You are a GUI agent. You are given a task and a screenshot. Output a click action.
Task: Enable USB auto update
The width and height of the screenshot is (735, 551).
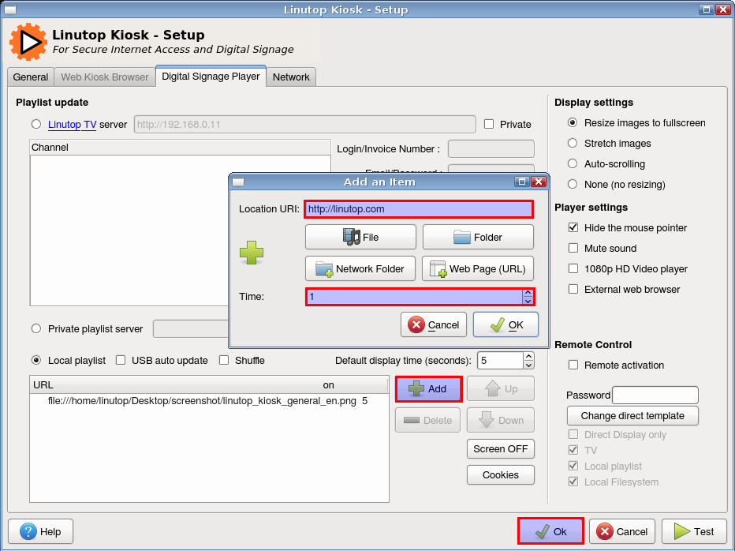(x=121, y=360)
